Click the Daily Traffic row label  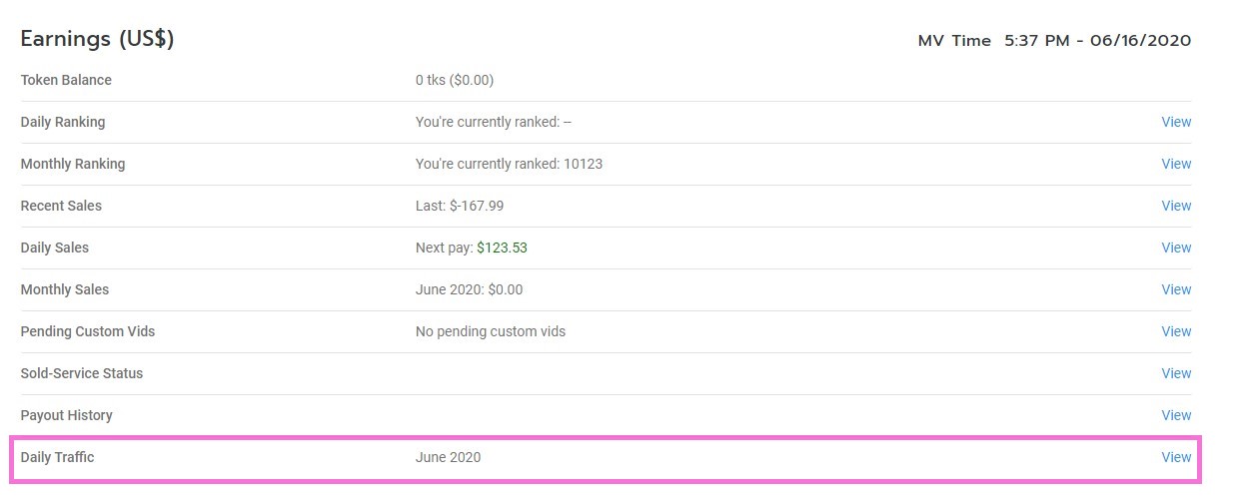pyautogui.click(x=57, y=457)
